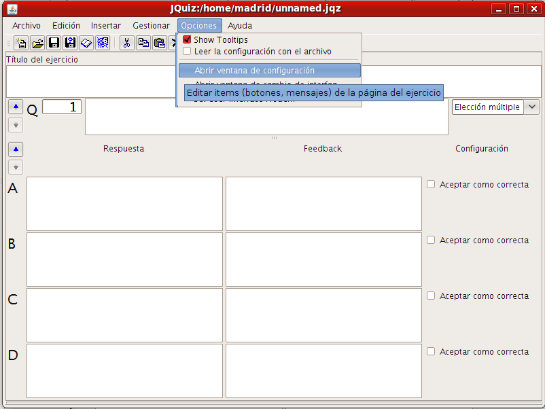Save the file with floppy disk icon

54,43
